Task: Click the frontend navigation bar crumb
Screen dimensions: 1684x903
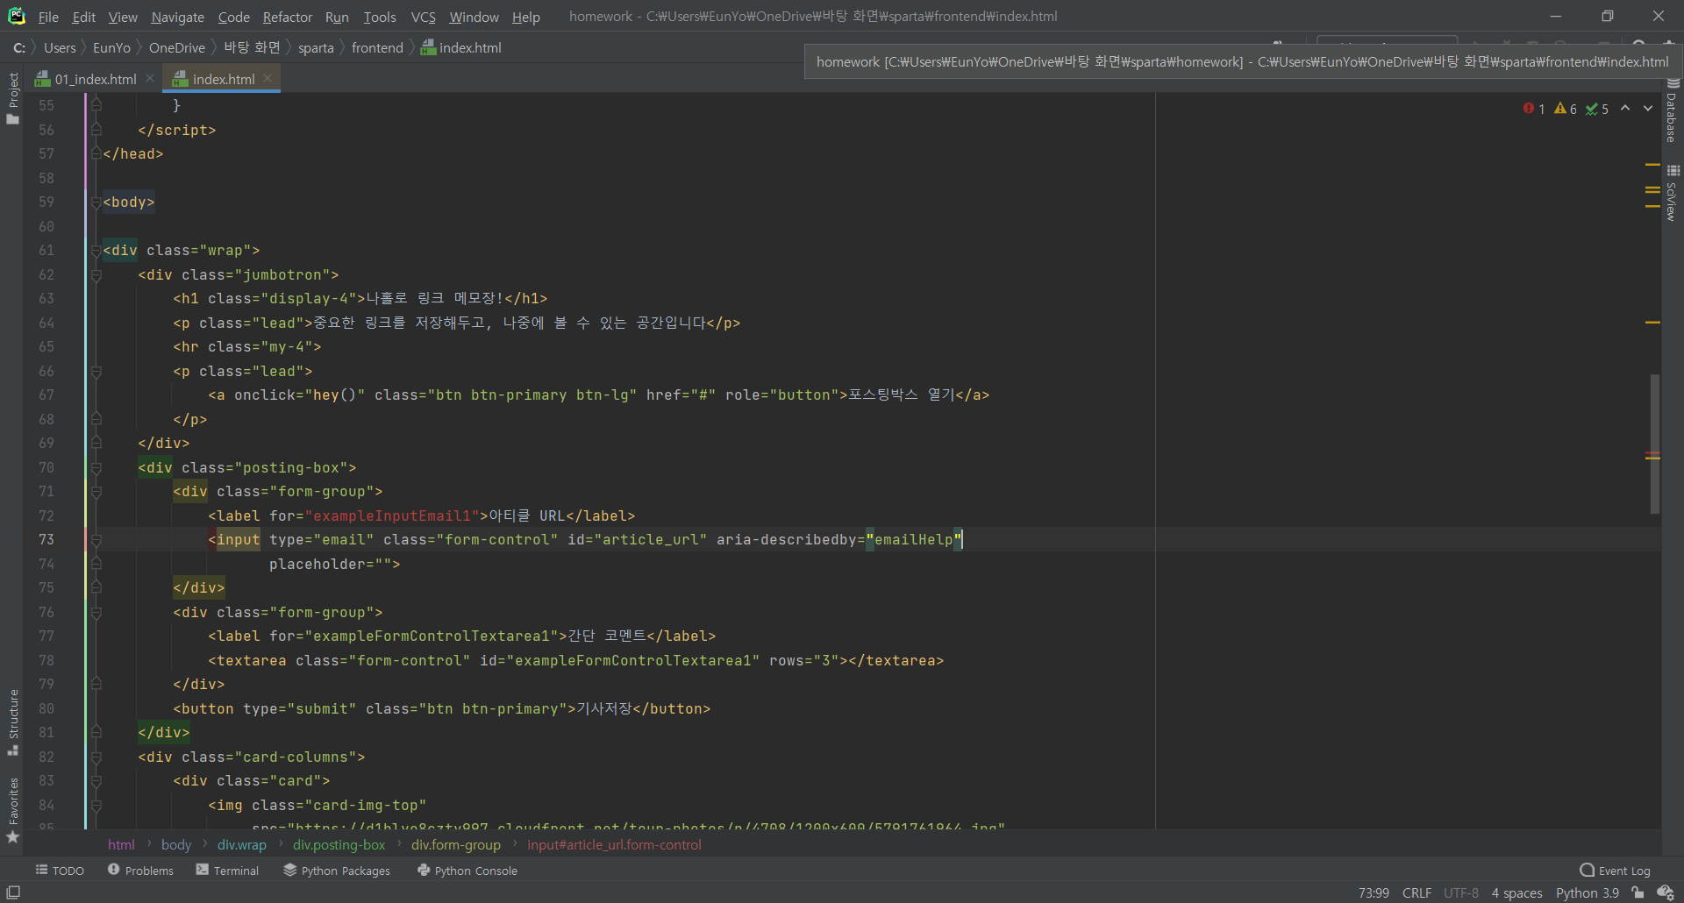Action: [377, 47]
